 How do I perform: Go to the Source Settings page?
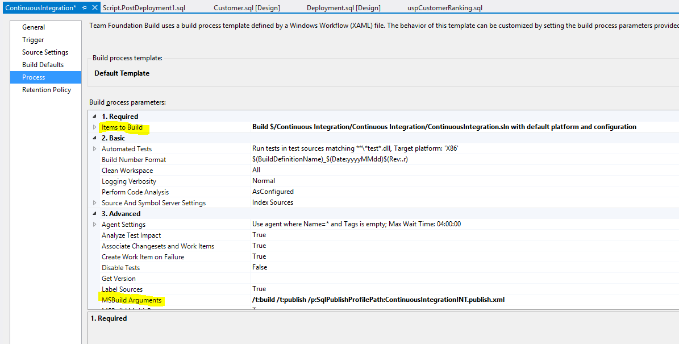tap(45, 52)
